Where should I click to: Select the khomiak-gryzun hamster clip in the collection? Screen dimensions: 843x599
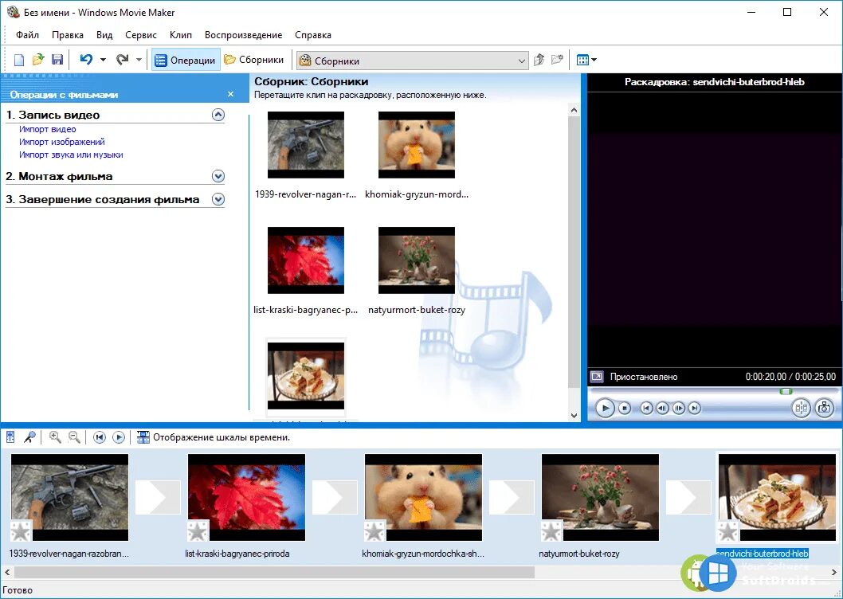(x=417, y=145)
